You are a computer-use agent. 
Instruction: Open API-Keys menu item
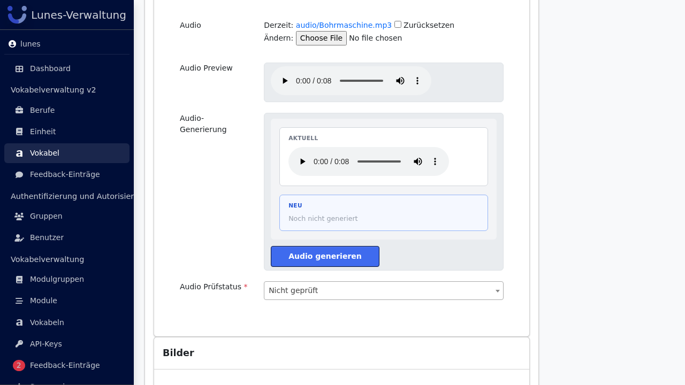click(67, 344)
